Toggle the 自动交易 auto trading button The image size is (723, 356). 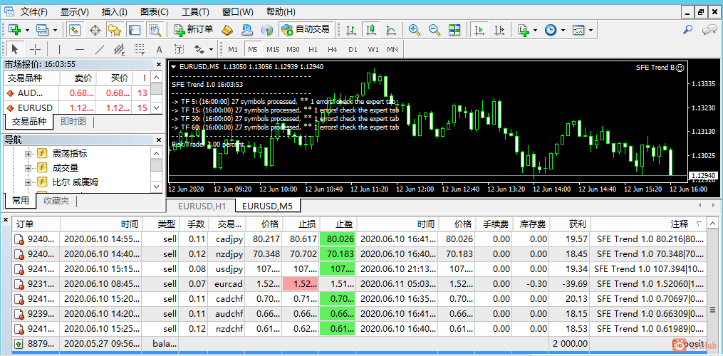tap(306, 30)
